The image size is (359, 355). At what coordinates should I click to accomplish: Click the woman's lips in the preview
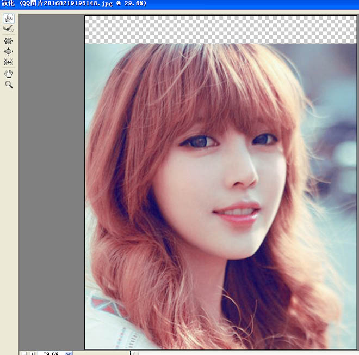pos(237,214)
